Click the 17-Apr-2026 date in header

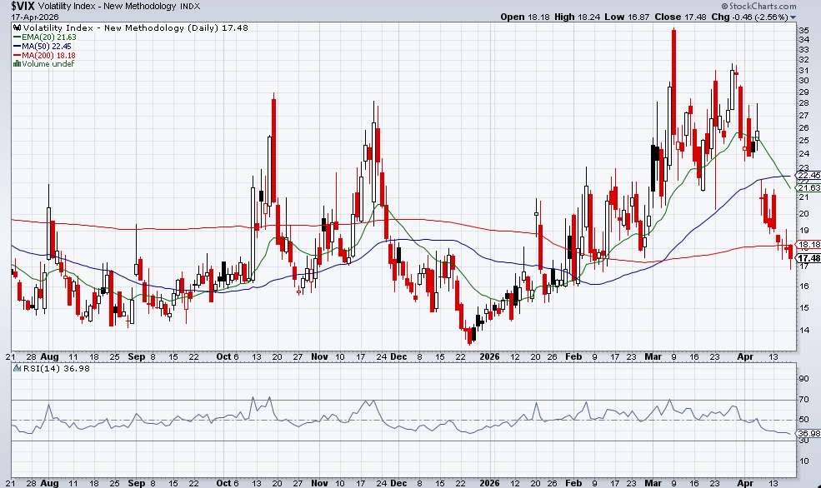pyautogui.click(x=28, y=17)
